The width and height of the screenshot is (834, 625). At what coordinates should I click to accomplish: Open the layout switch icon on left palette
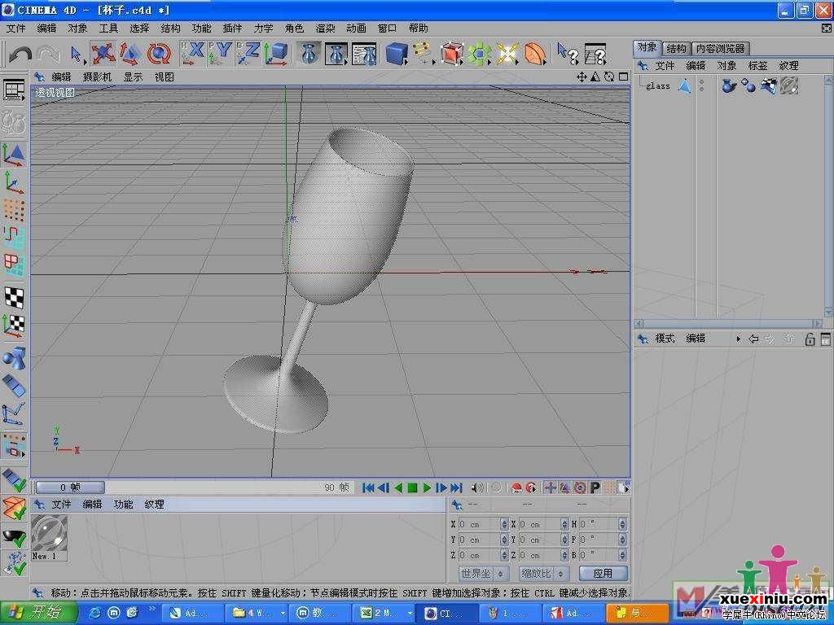coord(15,90)
